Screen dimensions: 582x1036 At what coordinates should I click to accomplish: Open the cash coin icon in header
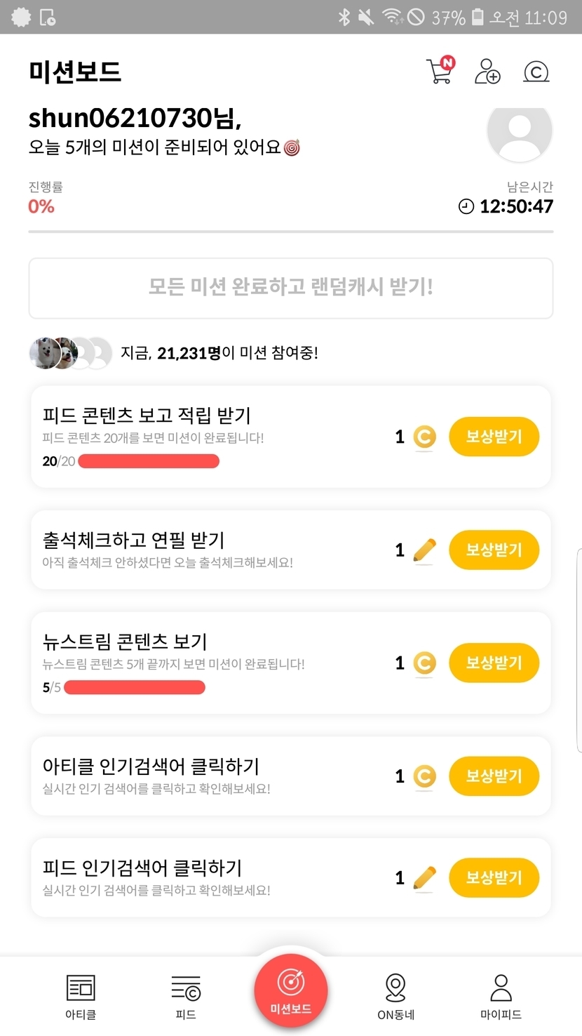tap(536, 72)
